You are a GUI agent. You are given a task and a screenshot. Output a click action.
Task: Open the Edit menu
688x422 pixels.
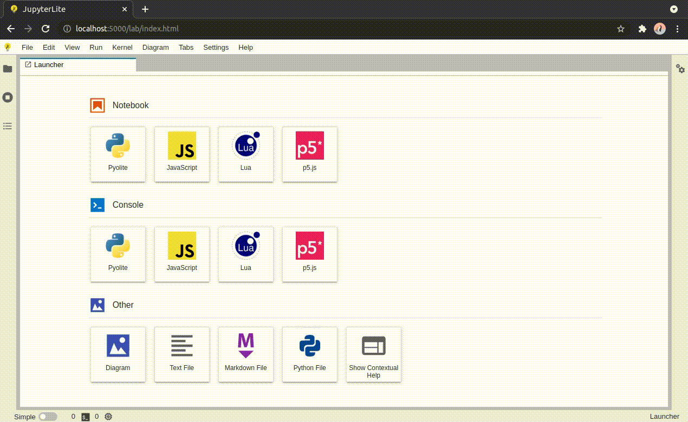49,48
